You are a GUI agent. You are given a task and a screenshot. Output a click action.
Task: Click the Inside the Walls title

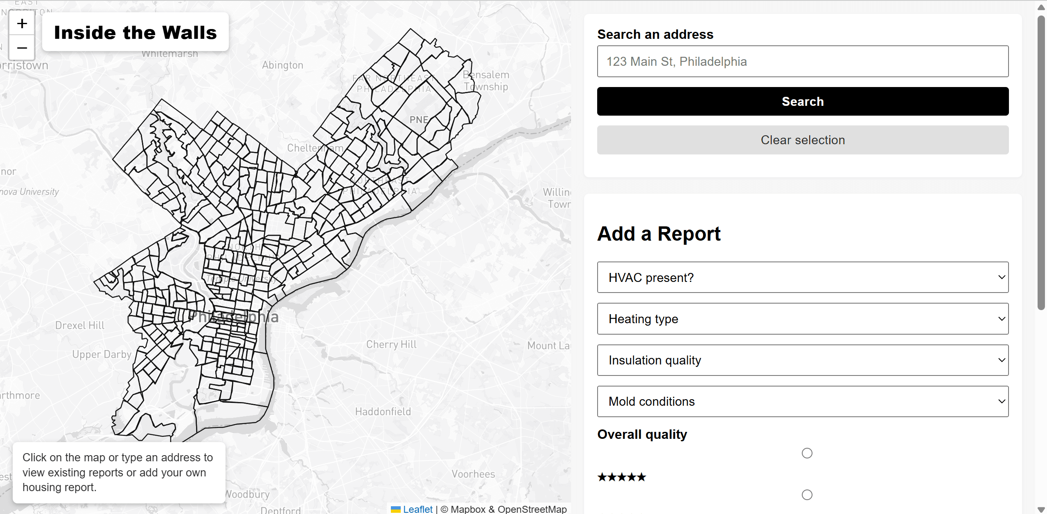pyautogui.click(x=135, y=32)
